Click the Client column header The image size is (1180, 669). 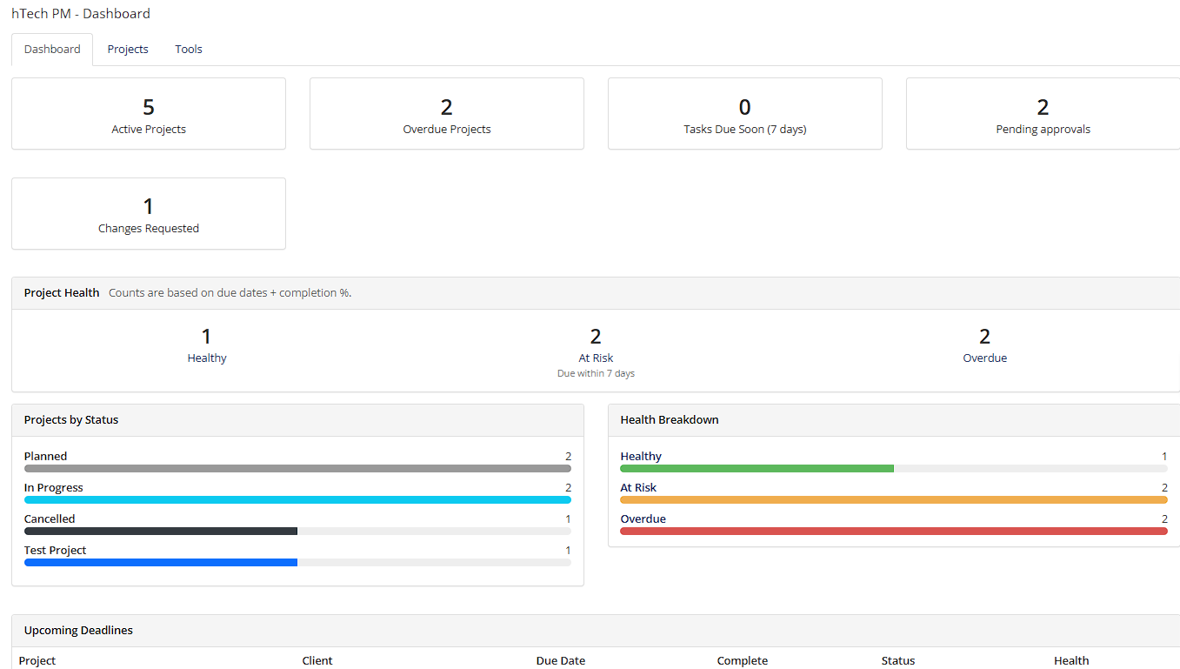[x=317, y=660]
